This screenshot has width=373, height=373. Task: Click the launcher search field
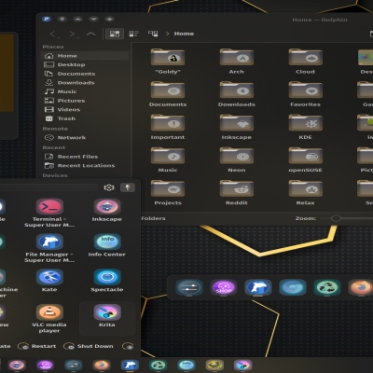pyautogui.click(x=48, y=187)
